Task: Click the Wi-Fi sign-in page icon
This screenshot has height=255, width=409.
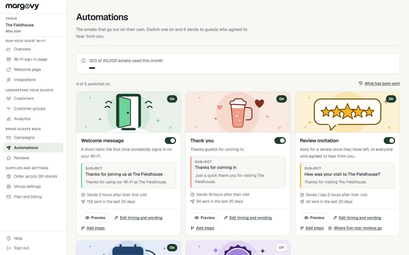Action: (9, 59)
